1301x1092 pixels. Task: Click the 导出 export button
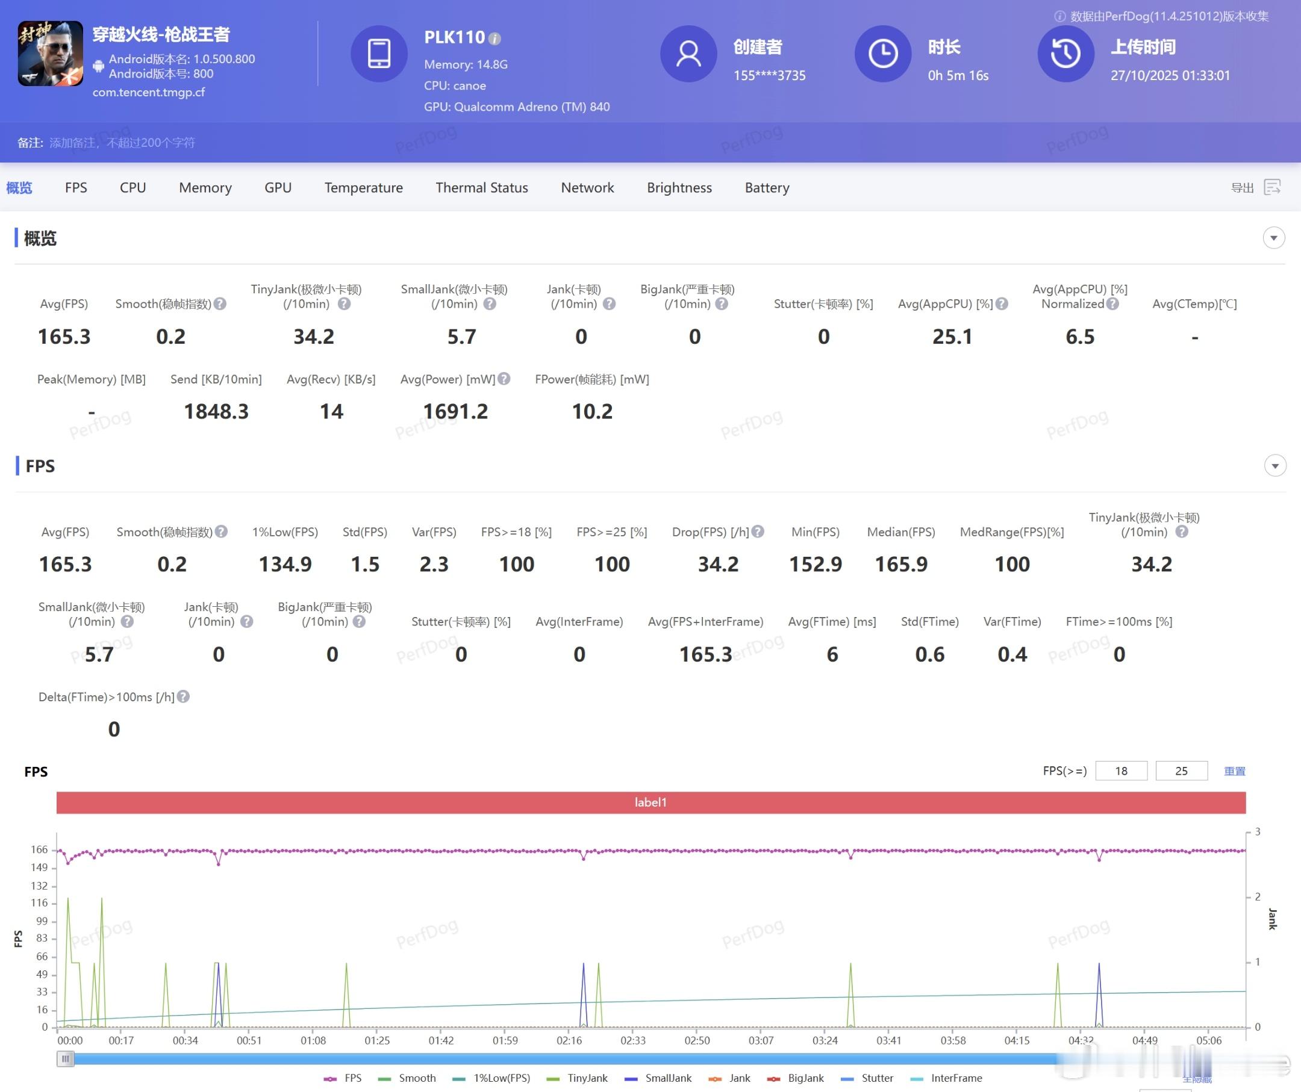click(1241, 188)
